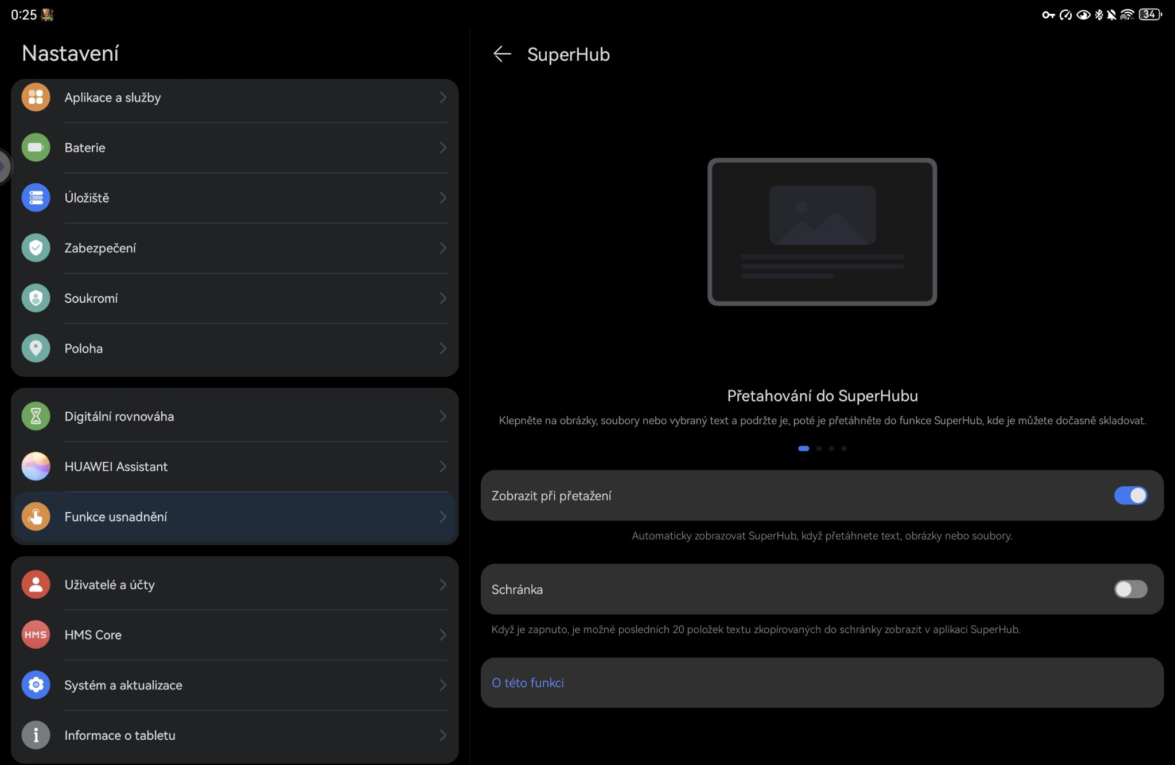Click the SuperHub drag illustration image

822,232
